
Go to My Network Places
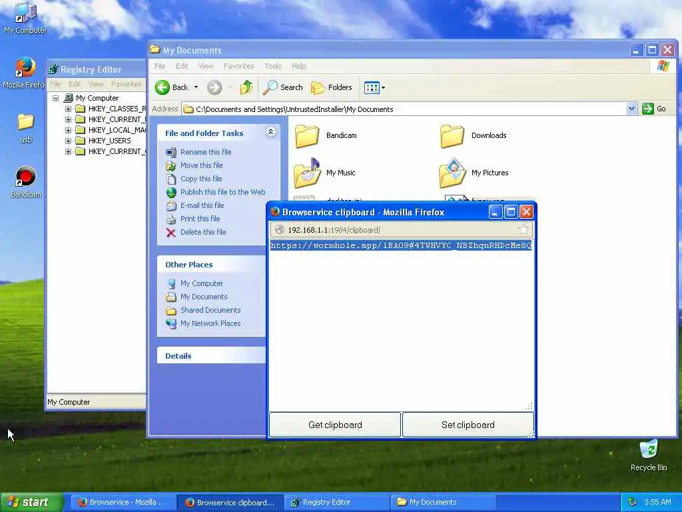(x=210, y=323)
